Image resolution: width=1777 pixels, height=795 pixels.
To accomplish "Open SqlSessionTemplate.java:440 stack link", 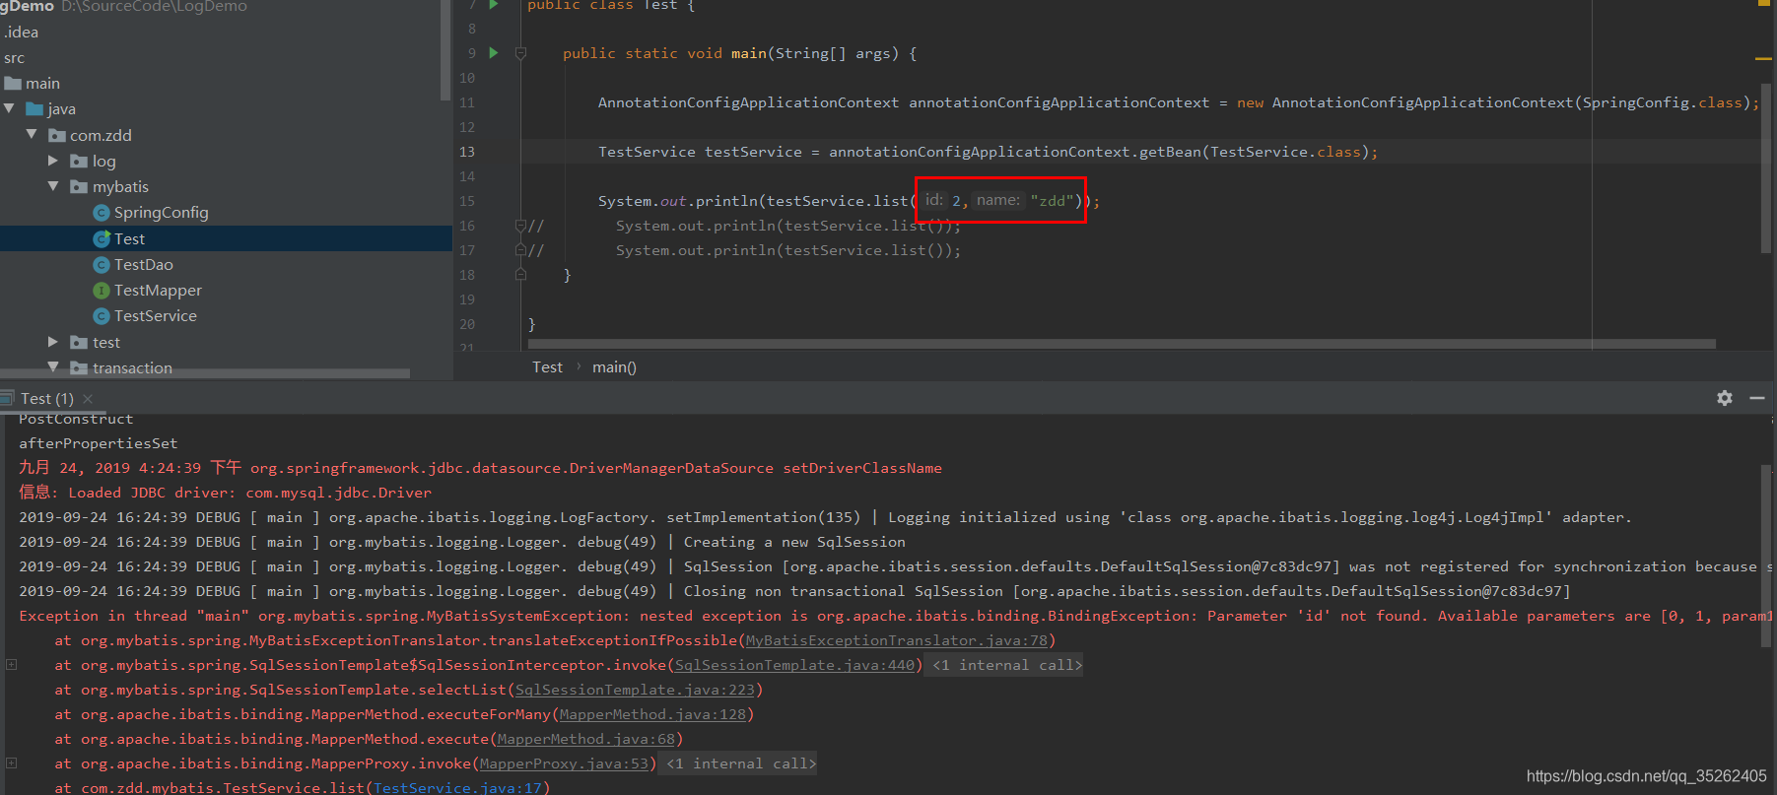I will click(794, 665).
